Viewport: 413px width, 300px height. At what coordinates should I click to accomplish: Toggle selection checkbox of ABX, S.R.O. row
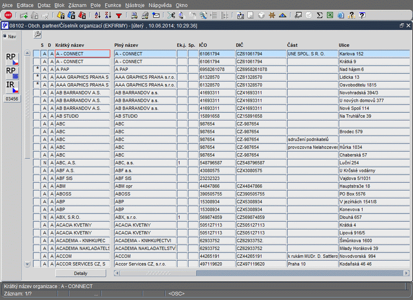(x=37, y=217)
